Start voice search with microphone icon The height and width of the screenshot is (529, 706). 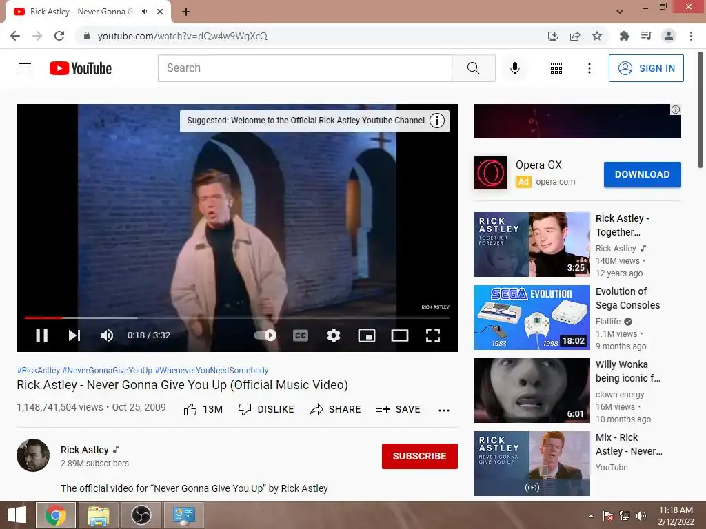click(x=515, y=68)
